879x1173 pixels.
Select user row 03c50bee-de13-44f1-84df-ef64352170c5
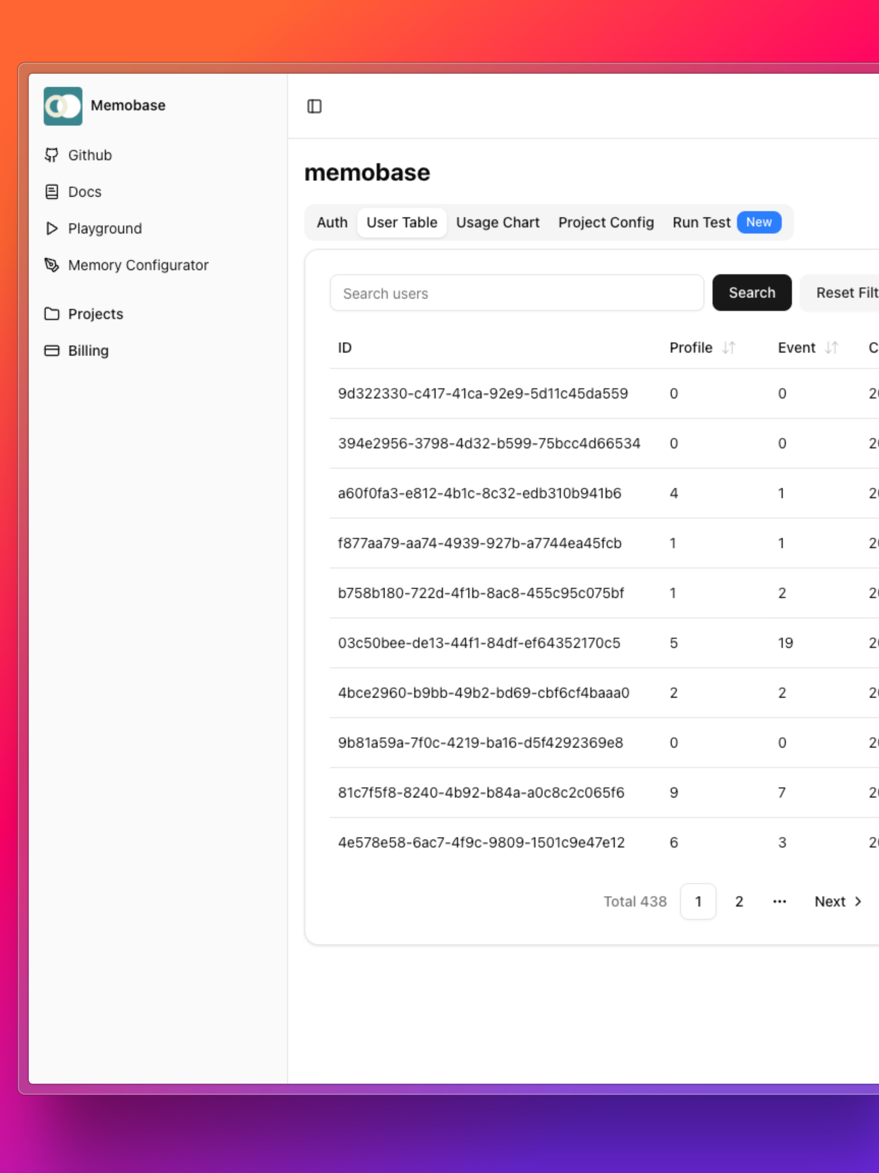tap(479, 643)
